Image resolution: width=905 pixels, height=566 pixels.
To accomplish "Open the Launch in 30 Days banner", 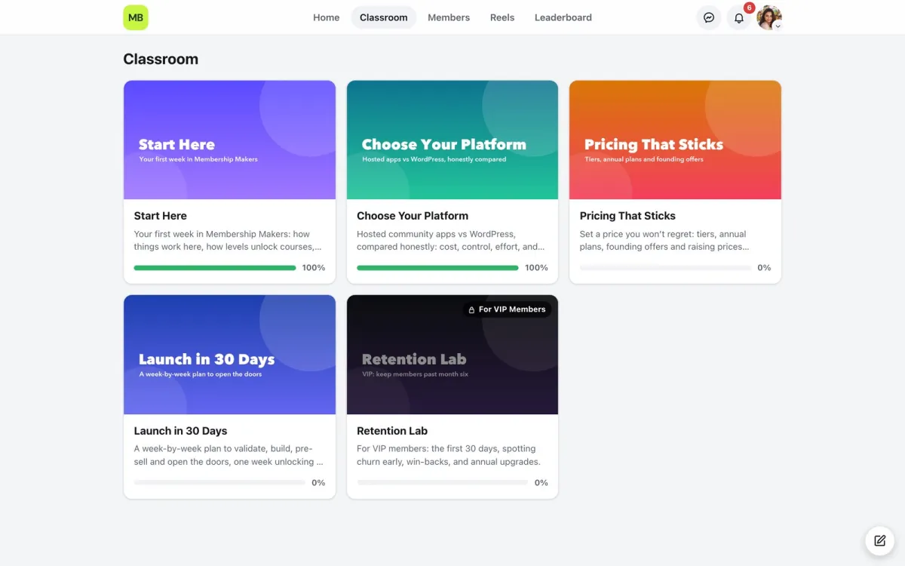I will [230, 355].
